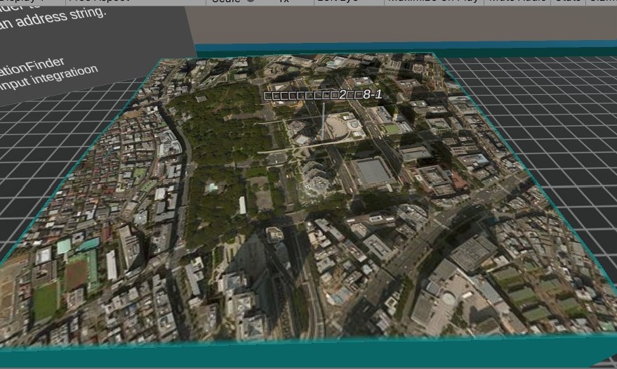Toggle the Stats button in the Game view toolbar
Viewport: 617px width, 369px height.
click(x=568, y=1)
